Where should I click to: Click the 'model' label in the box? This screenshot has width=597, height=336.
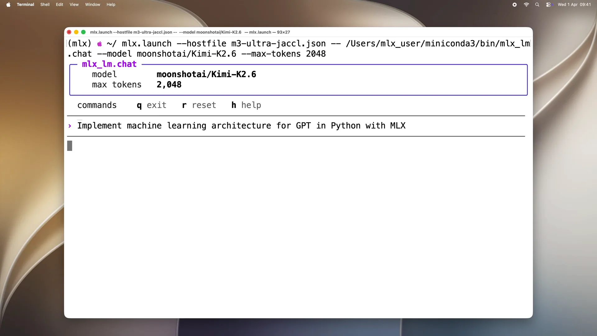104,74
